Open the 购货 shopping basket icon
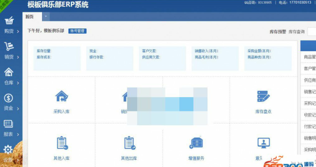The height and width of the screenshot is (167, 316). pyautogui.click(x=9, y=21)
